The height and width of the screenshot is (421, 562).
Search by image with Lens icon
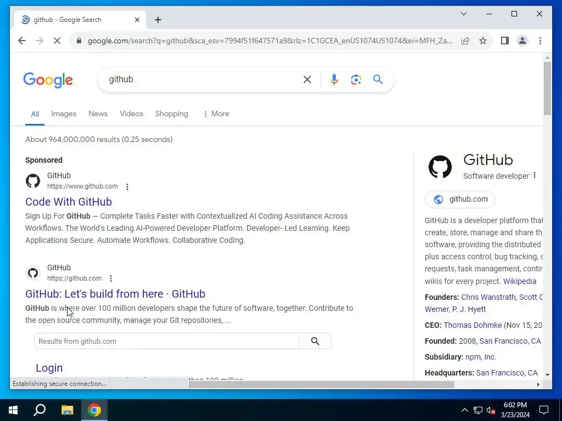[x=356, y=79]
